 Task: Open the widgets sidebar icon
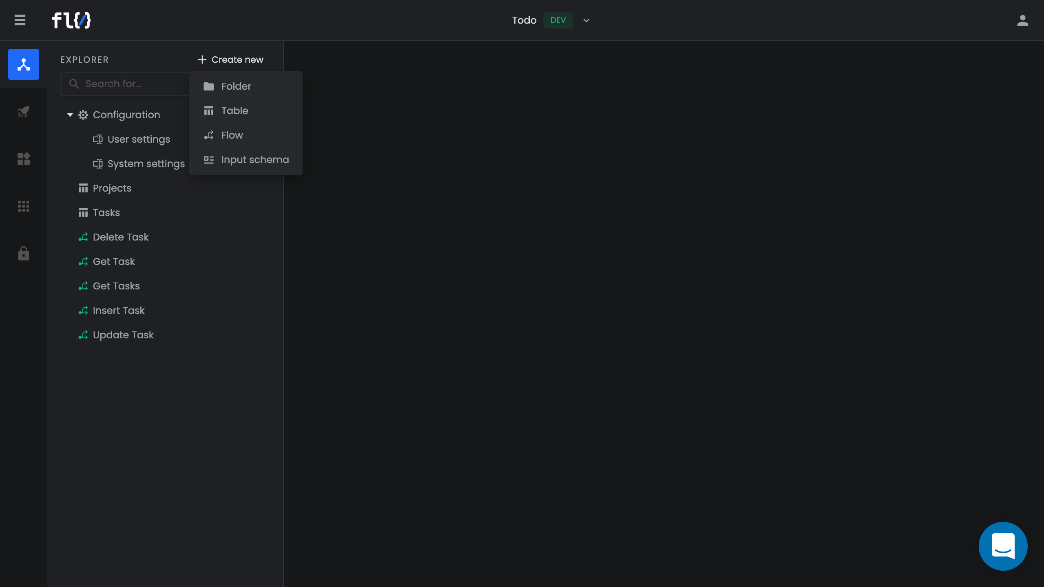pos(24,159)
